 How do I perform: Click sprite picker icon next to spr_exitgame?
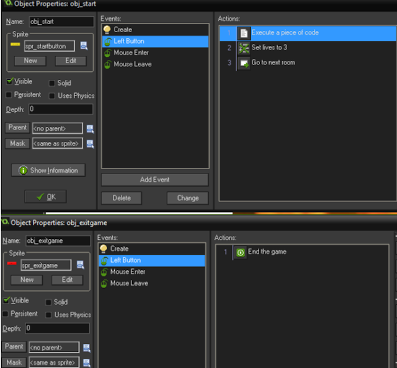click(x=80, y=265)
